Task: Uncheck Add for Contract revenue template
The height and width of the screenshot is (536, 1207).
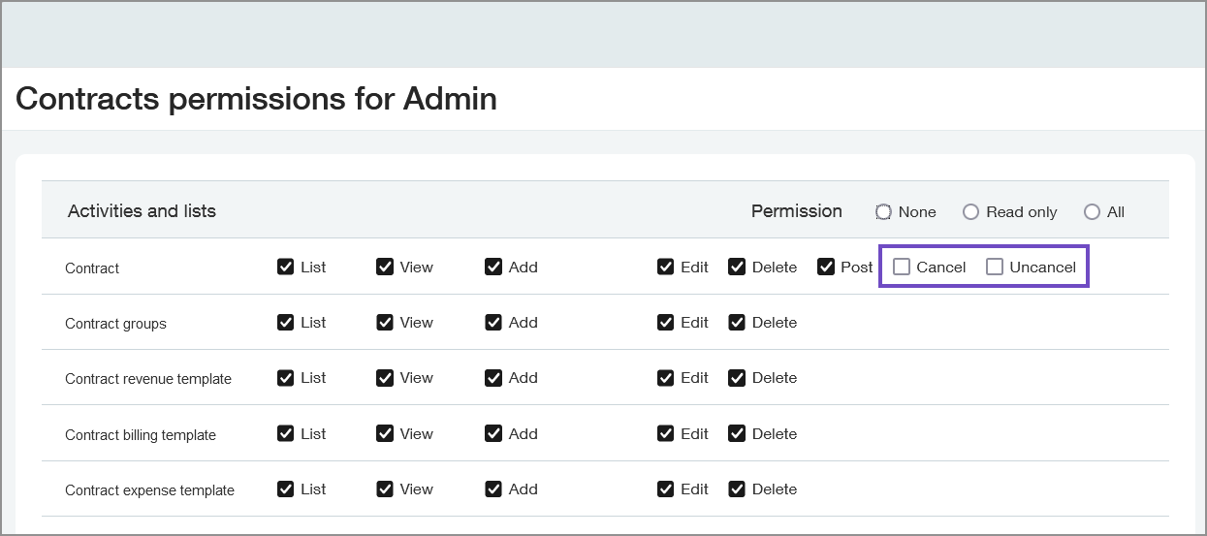Action: (493, 378)
